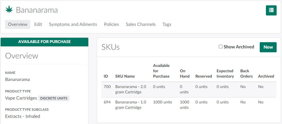Switch to the Overview tab
282x124 pixels.
click(x=18, y=24)
